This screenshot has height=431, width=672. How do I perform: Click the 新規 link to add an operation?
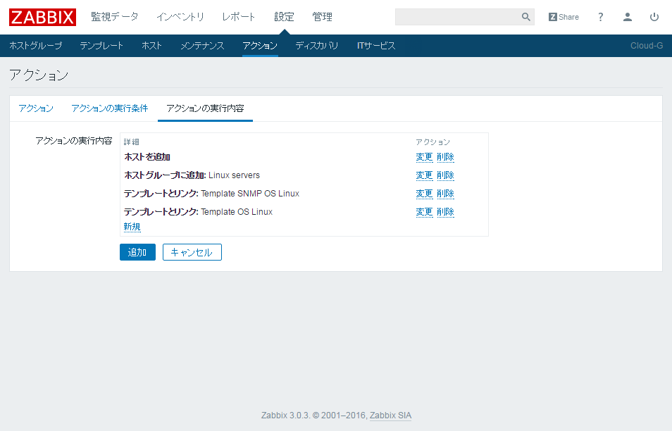(131, 227)
